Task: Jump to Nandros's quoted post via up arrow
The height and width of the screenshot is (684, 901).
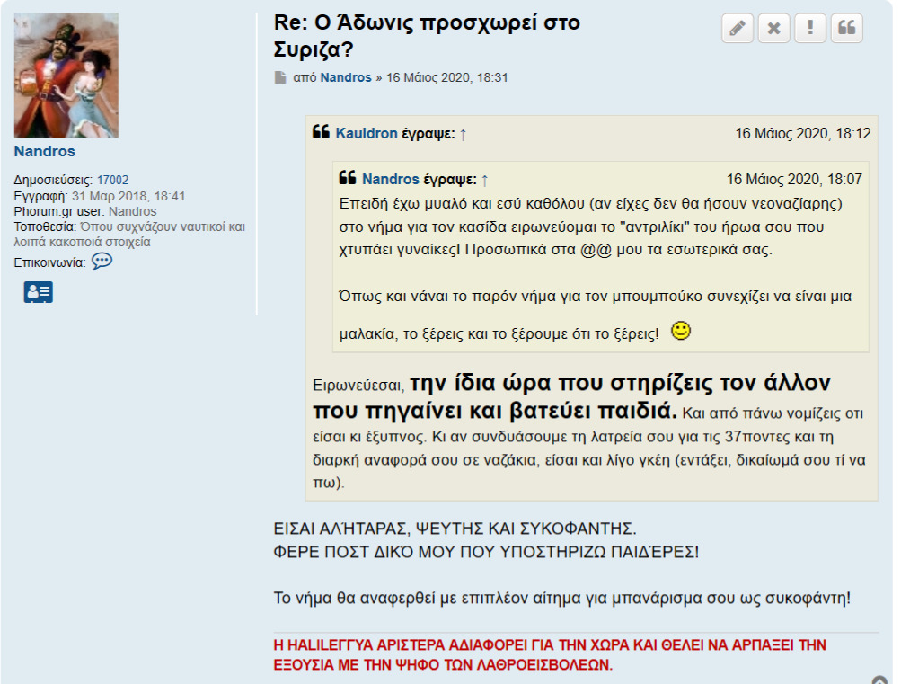Action: [x=484, y=181]
